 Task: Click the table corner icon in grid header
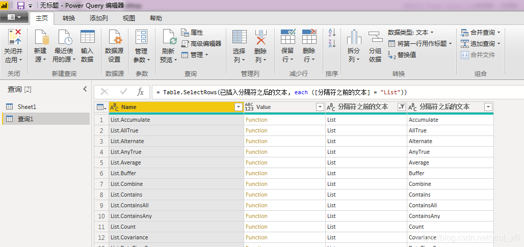click(x=101, y=107)
